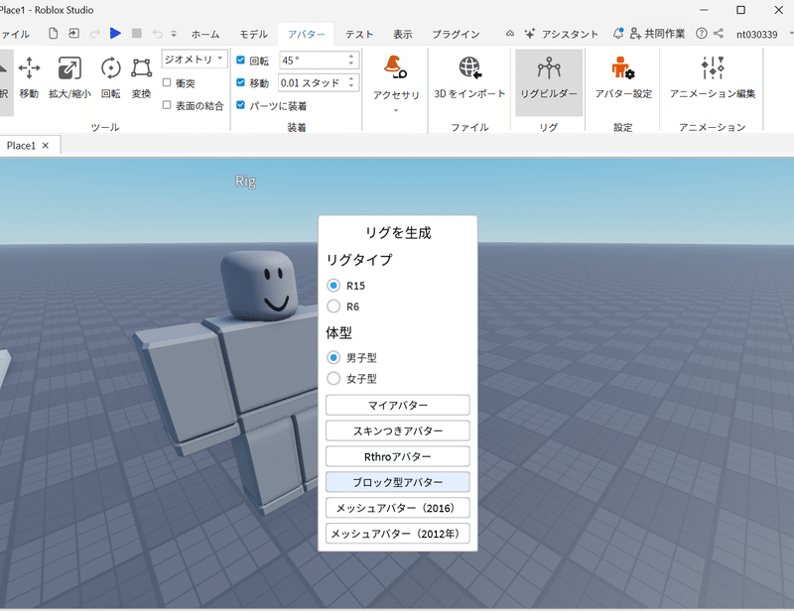The image size is (794, 611).
Task: Select the 女子型 body type option
Action: [x=333, y=378]
